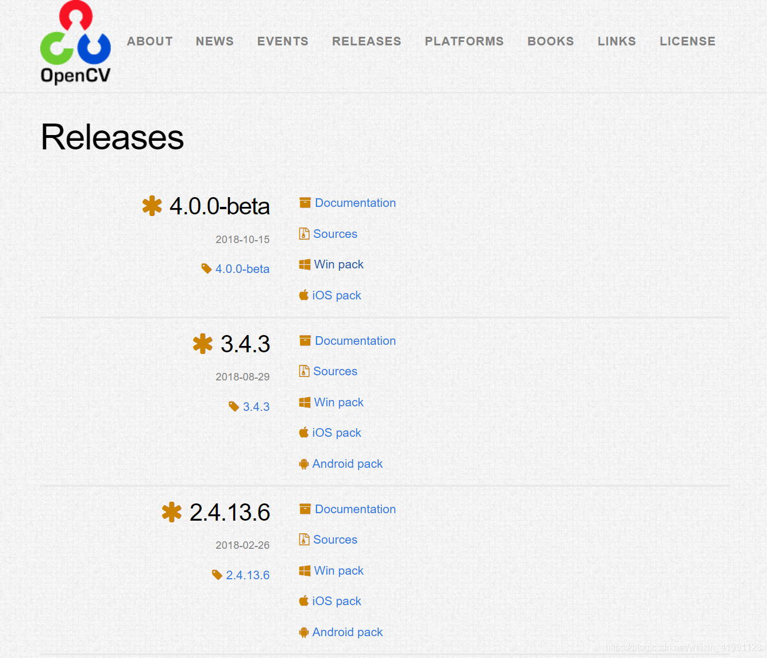Click the Android robot icon for 3.4.3
The height and width of the screenshot is (658, 767).
click(304, 464)
